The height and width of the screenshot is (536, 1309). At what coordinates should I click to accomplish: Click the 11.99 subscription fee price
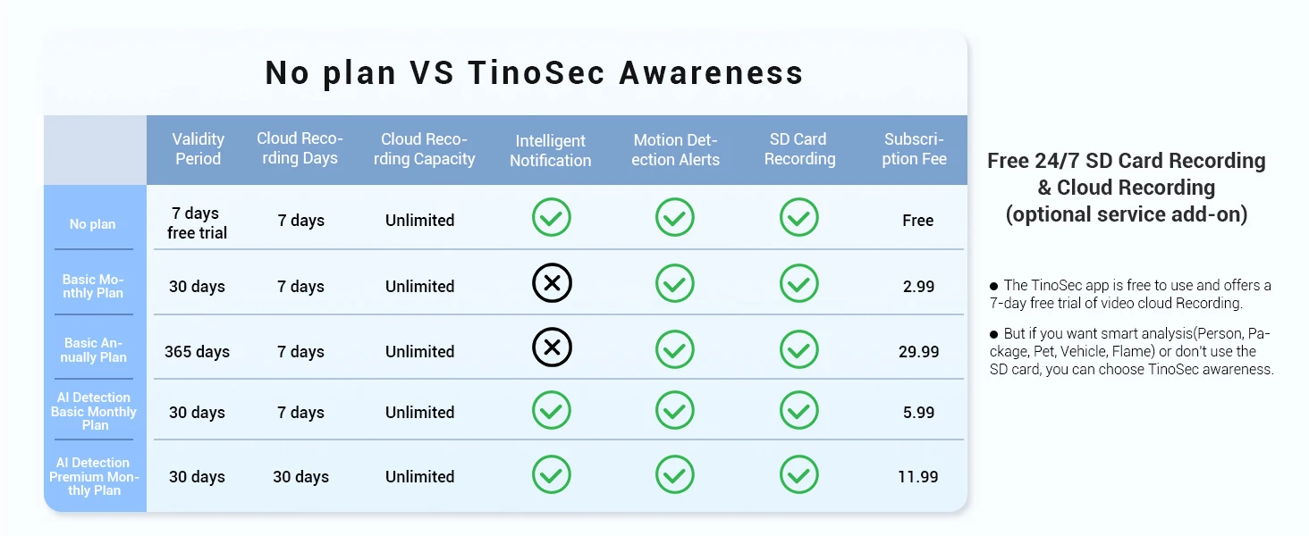918,477
